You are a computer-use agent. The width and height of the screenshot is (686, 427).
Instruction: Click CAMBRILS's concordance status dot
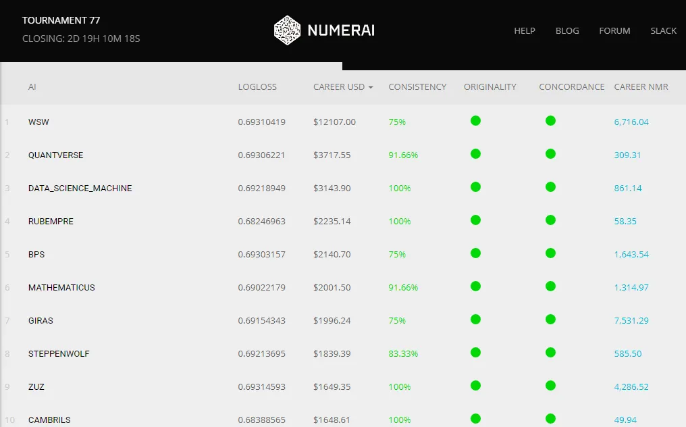(550, 418)
